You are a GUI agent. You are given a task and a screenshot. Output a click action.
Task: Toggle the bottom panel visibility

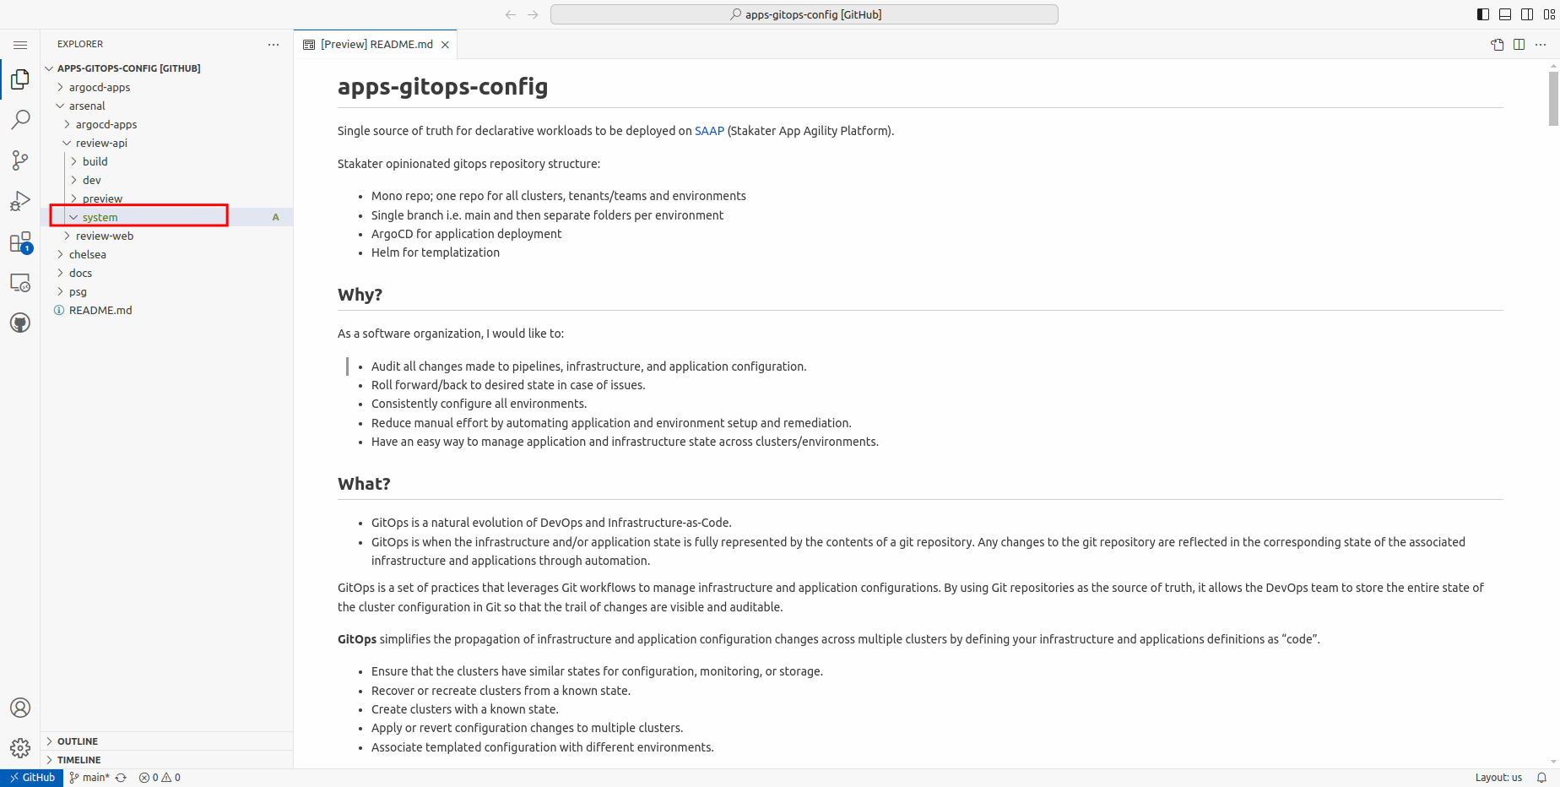click(1505, 14)
